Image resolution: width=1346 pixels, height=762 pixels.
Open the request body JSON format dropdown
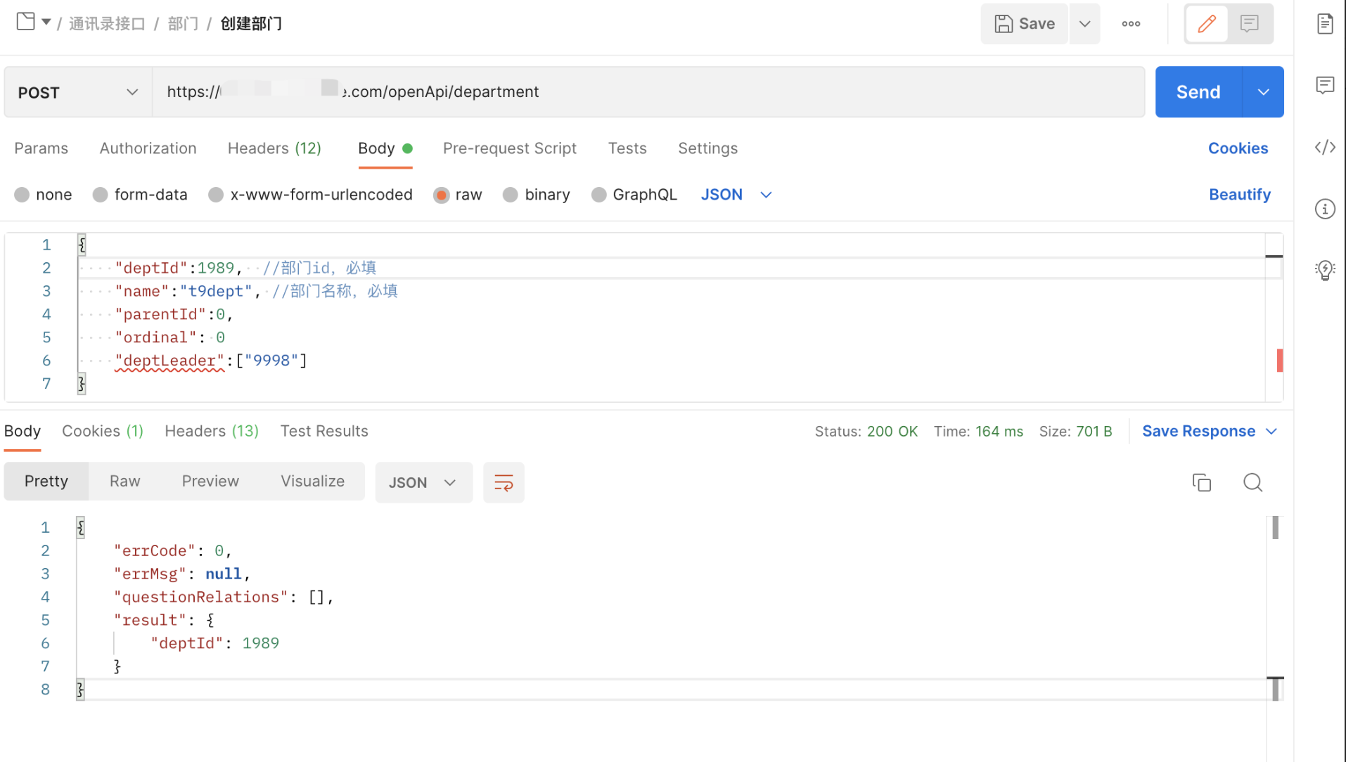(736, 195)
